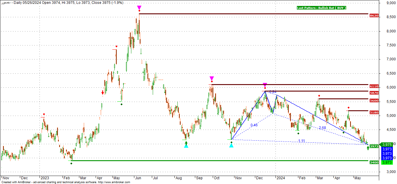This screenshot has width=397, height=184.
Task: Click the 2024 label on the date axis
Action: click(281, 178)
